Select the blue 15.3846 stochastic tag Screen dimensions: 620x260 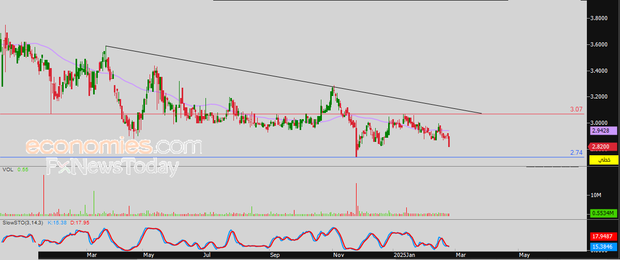pyautogui.click(x=603, y=247)
